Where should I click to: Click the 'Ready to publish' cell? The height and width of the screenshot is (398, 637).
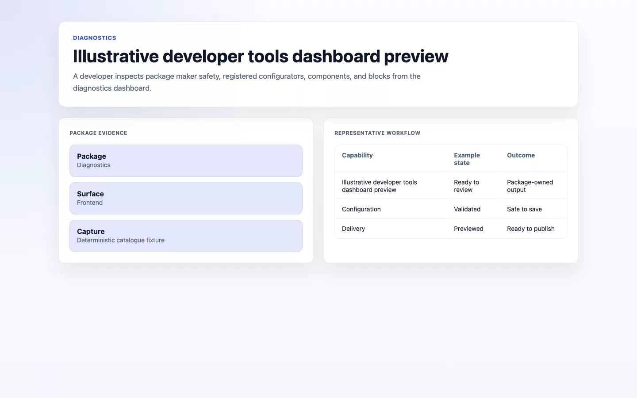pos(531,229)
